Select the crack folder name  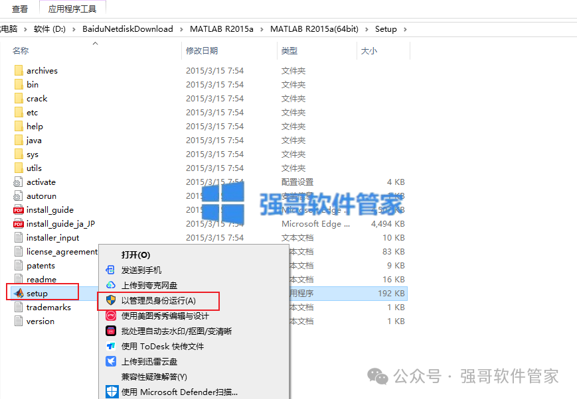tap(37, 99)
